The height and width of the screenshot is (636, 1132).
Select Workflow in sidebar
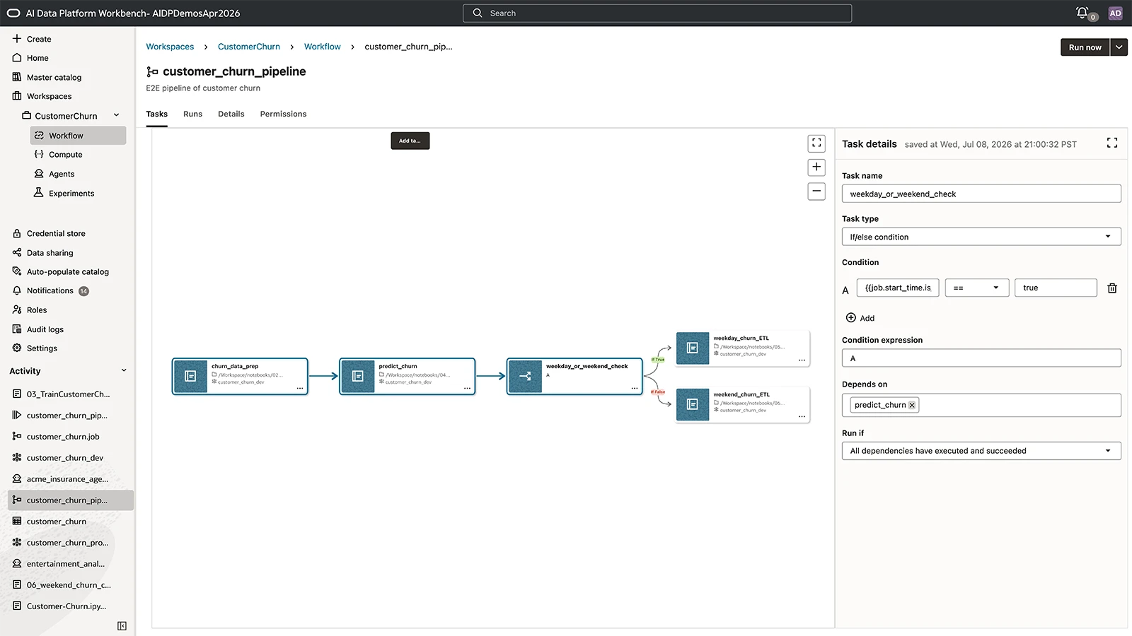click(78, 135)
